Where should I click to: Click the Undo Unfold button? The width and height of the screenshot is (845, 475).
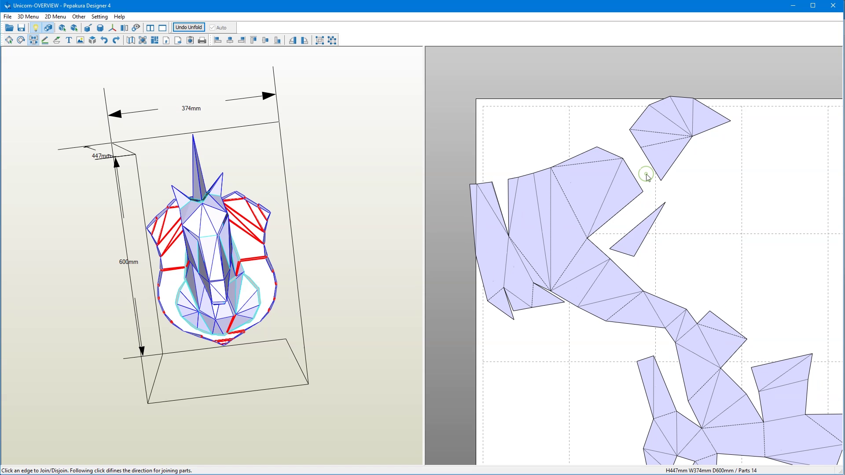[x=187, y=27]
